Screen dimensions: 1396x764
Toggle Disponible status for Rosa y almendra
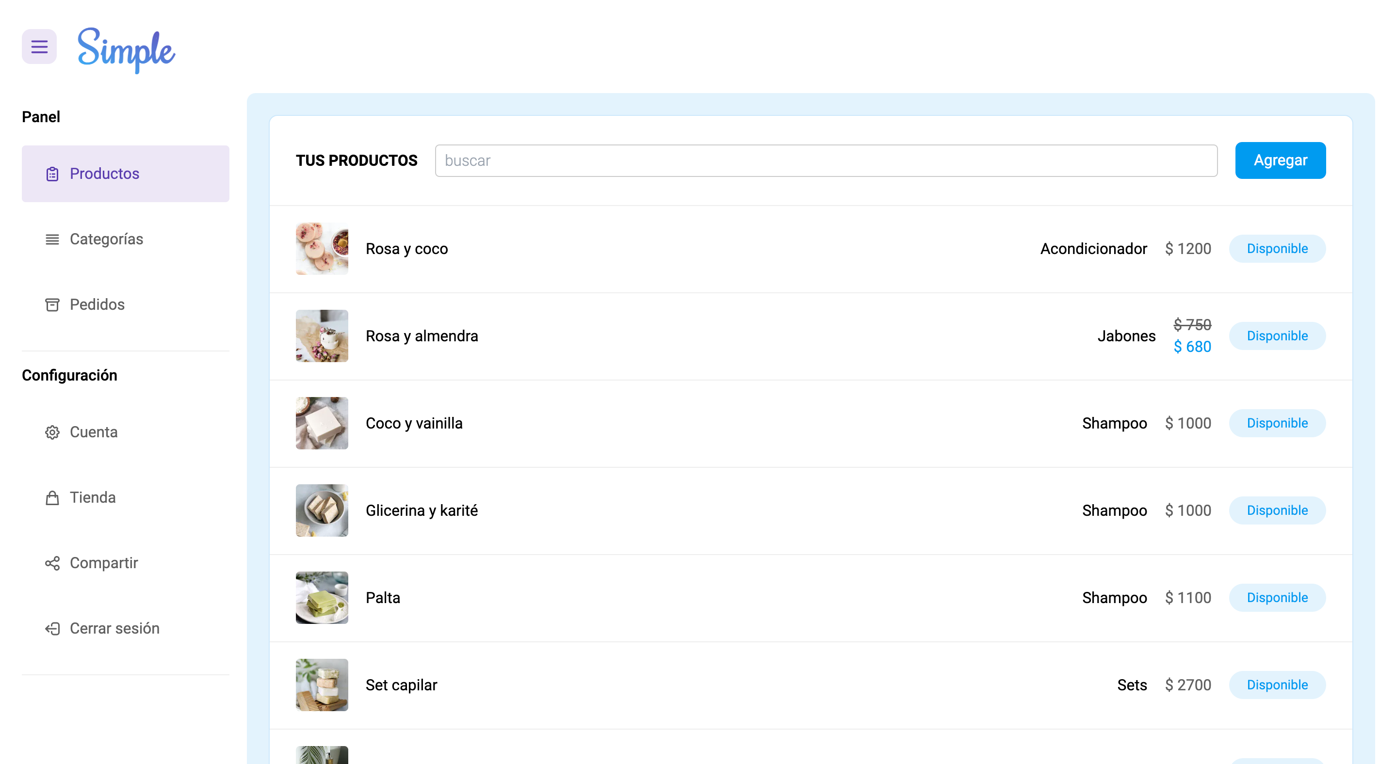point(1277,336)
